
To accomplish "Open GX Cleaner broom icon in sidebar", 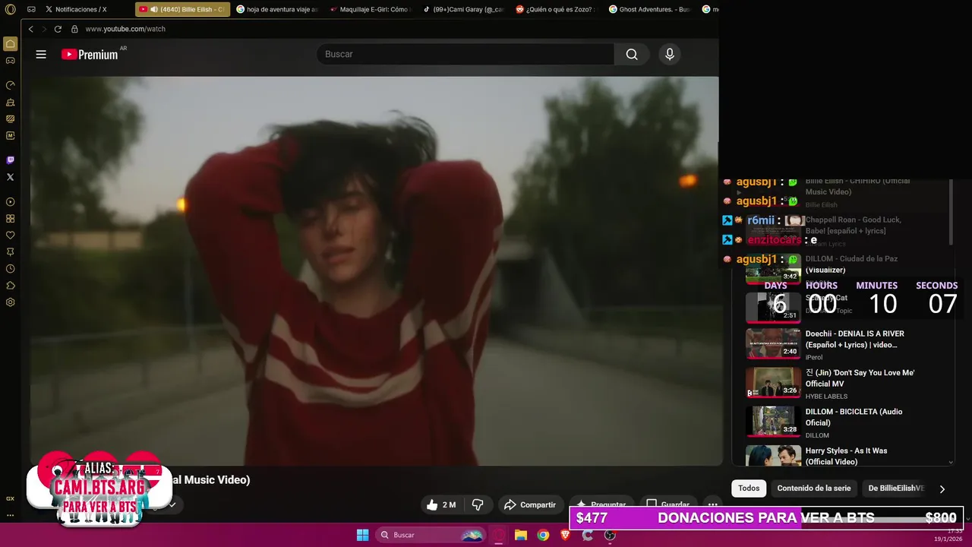I will point(10,102).
